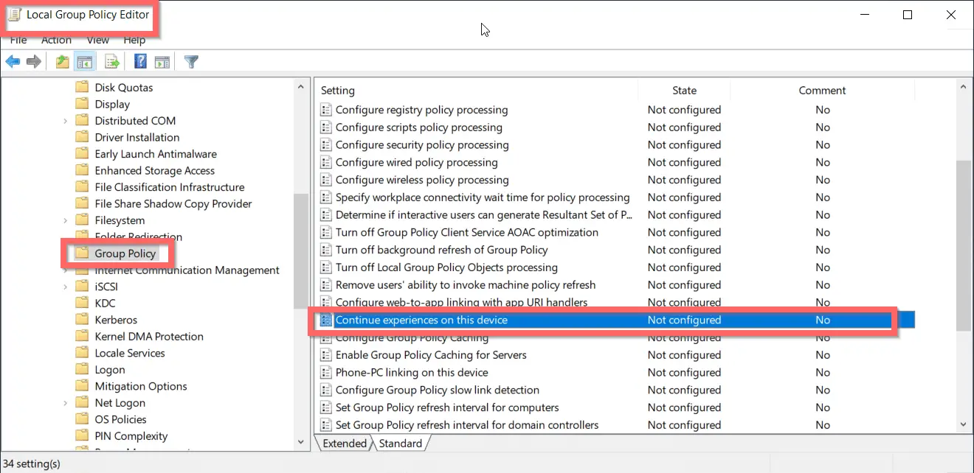974x473 pixels.
Task: Click the Export List toolbar icon
Action: click(112, 62)
